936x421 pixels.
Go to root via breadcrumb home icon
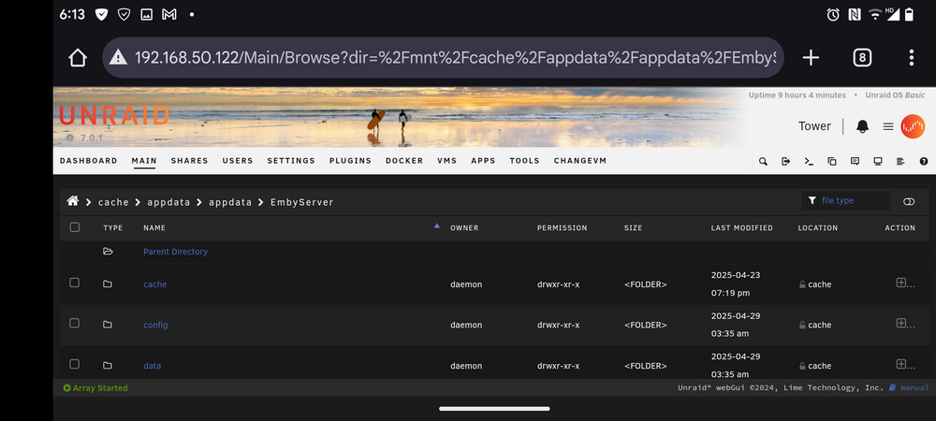(73, 201)
